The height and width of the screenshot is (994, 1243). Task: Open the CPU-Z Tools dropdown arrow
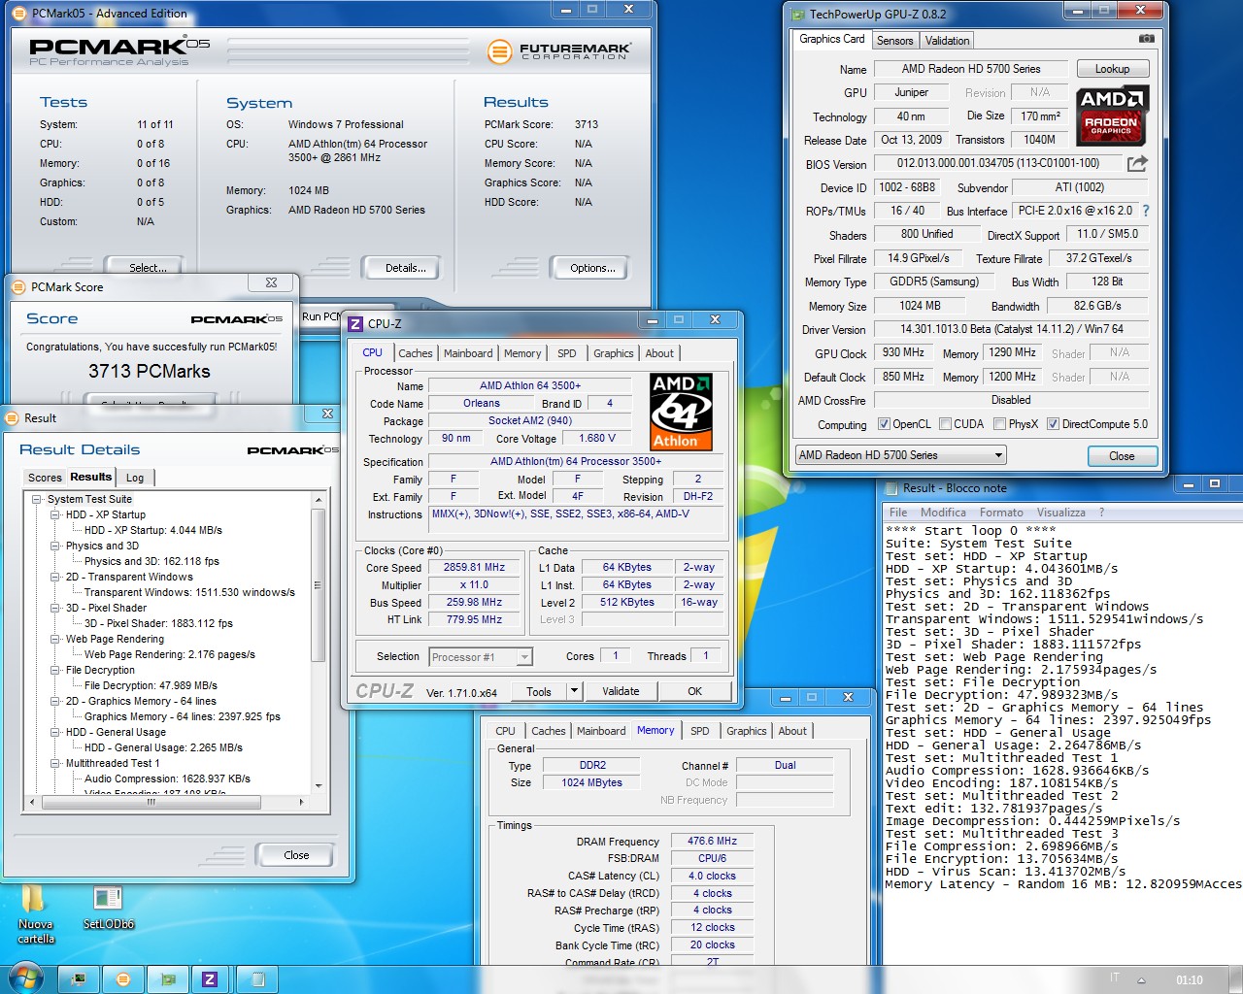tap(574, 691)
